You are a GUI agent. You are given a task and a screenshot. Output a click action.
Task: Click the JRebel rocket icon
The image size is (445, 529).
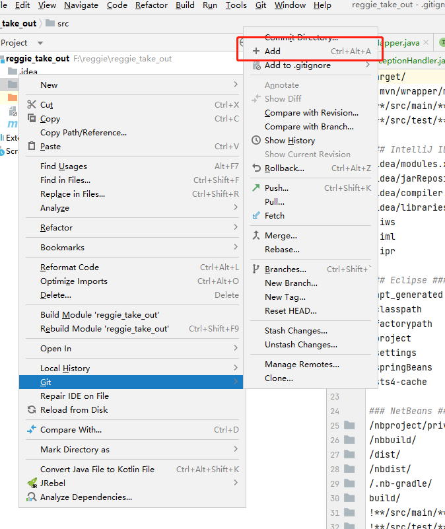[x=32, y=483]
